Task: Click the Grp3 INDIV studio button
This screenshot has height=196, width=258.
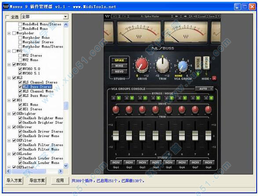Action: [142, 163]
